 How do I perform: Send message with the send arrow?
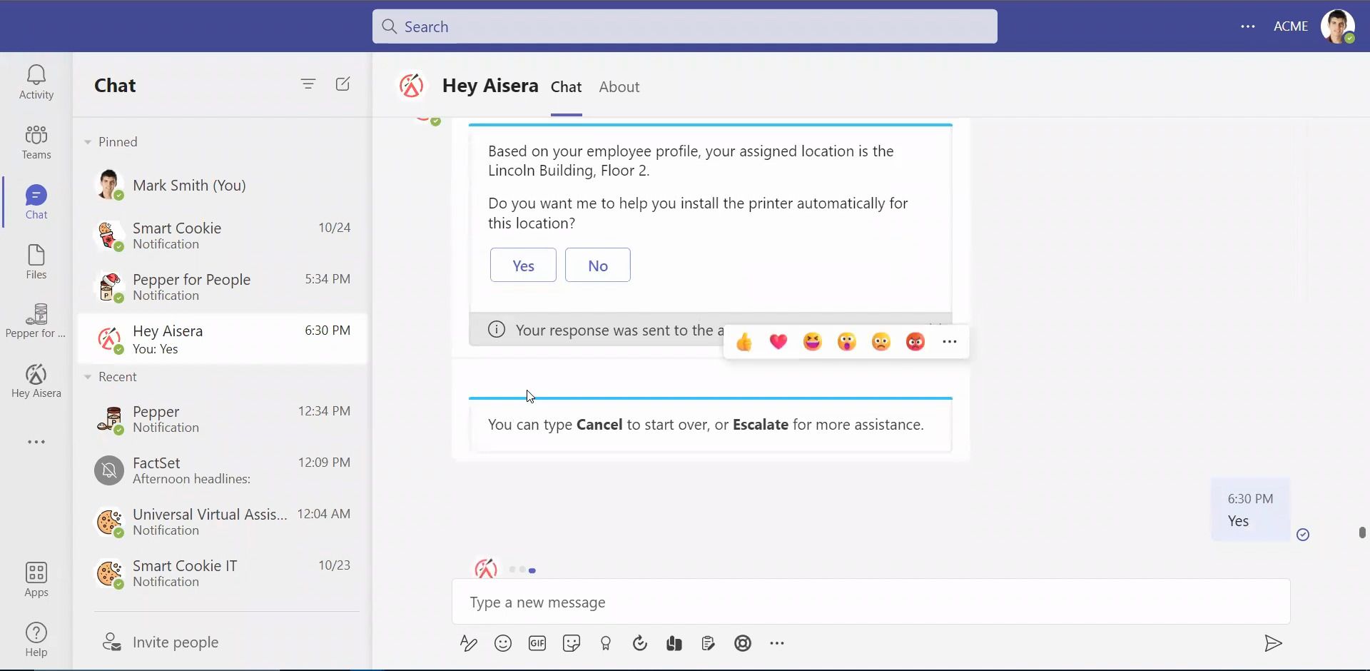tap(1273, 644)
